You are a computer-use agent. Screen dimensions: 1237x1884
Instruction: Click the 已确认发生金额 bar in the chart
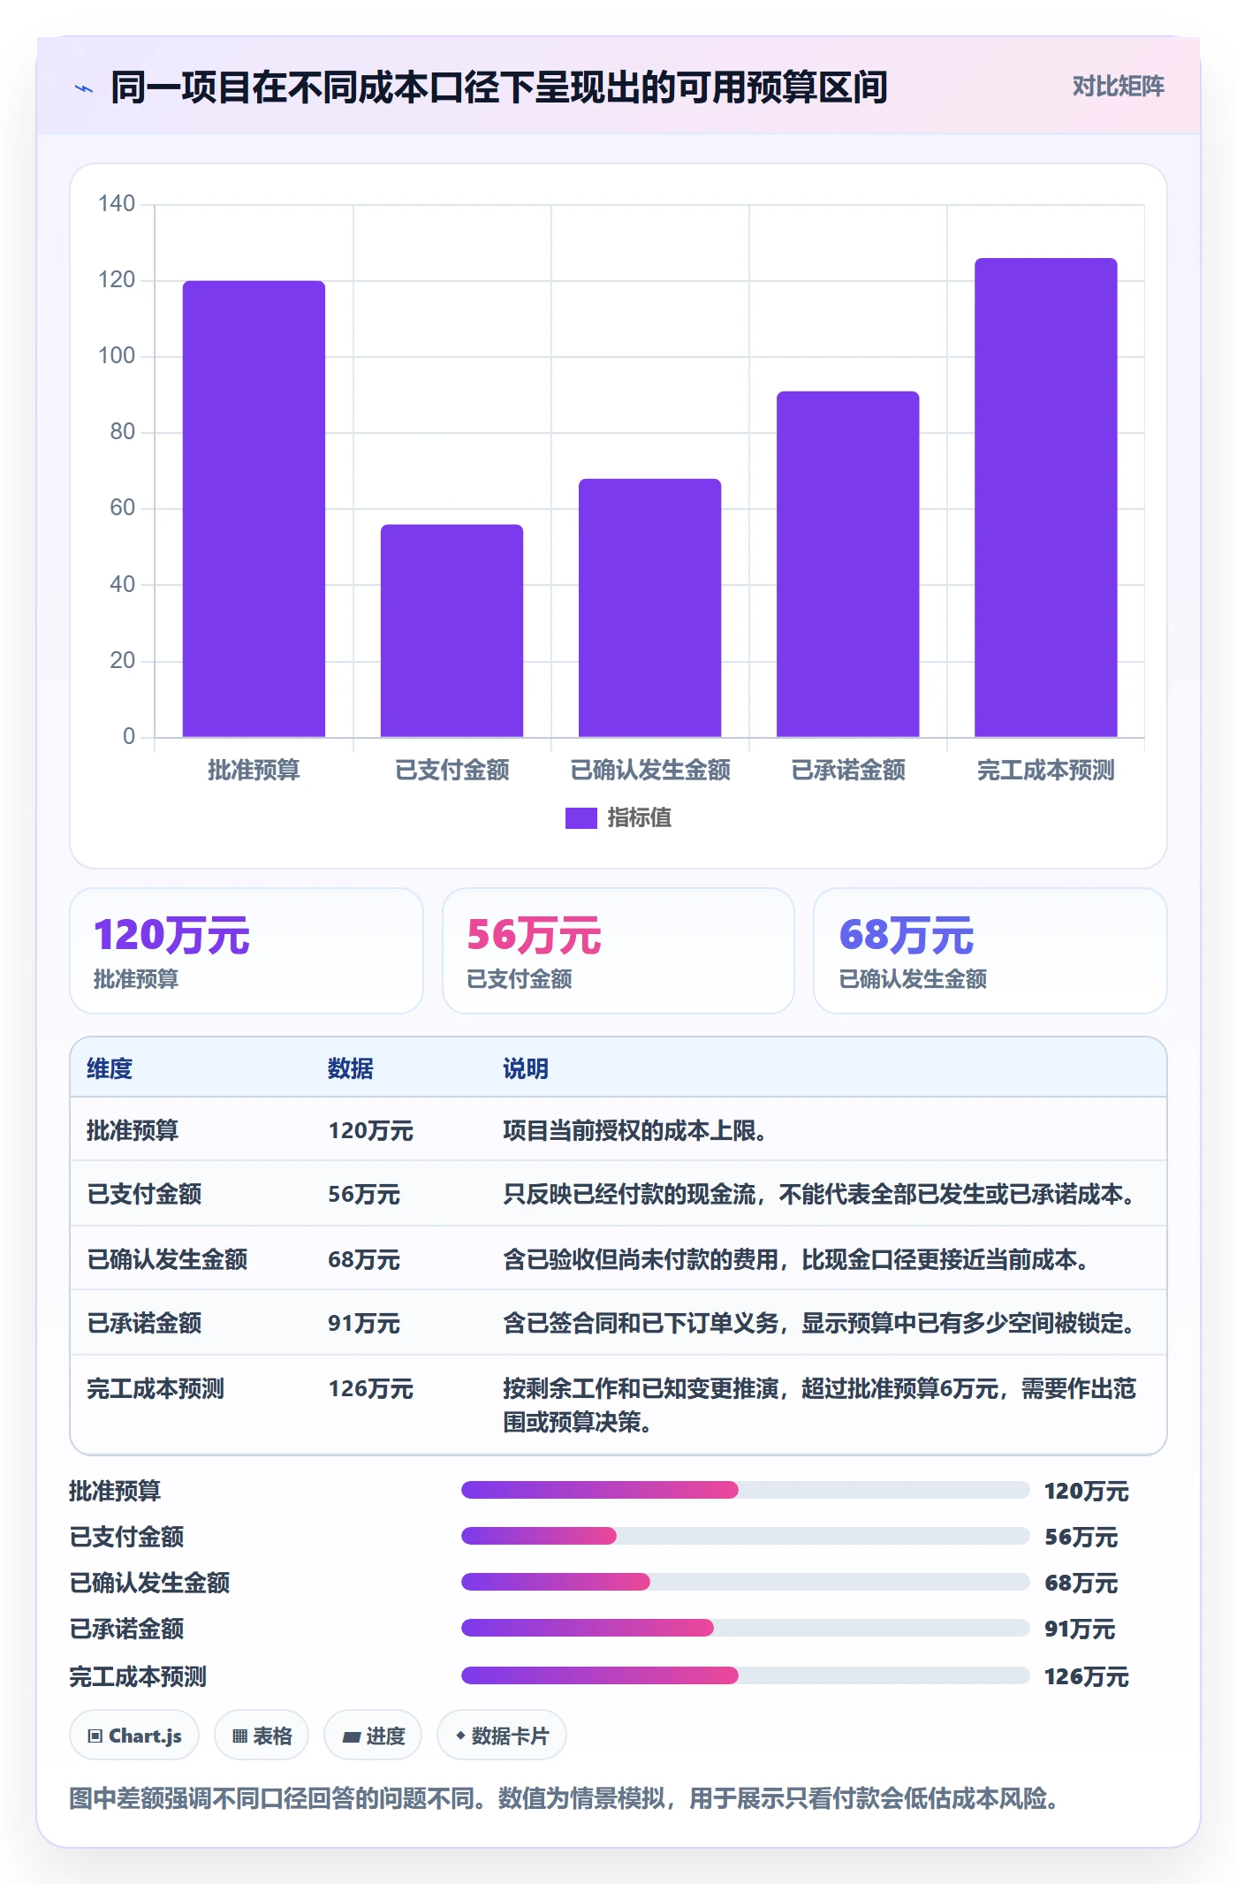(x=649, y=608)
